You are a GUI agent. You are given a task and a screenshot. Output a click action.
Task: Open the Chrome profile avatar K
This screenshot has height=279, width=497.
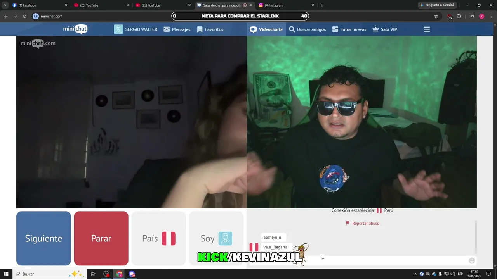(x=481, y=16)
